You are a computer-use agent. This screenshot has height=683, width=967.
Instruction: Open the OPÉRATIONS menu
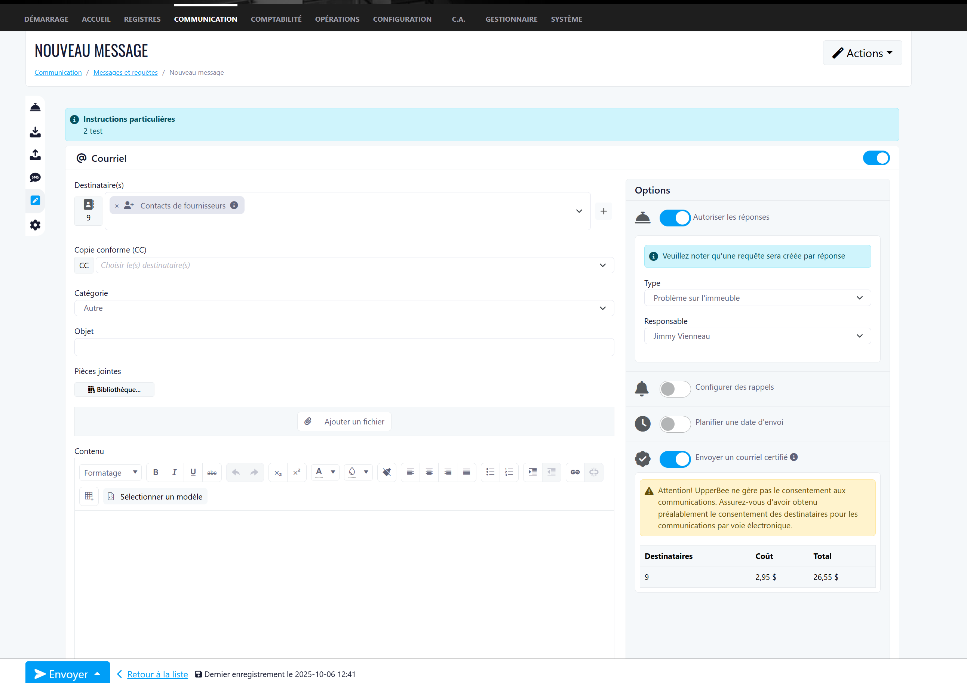(337, 19)
